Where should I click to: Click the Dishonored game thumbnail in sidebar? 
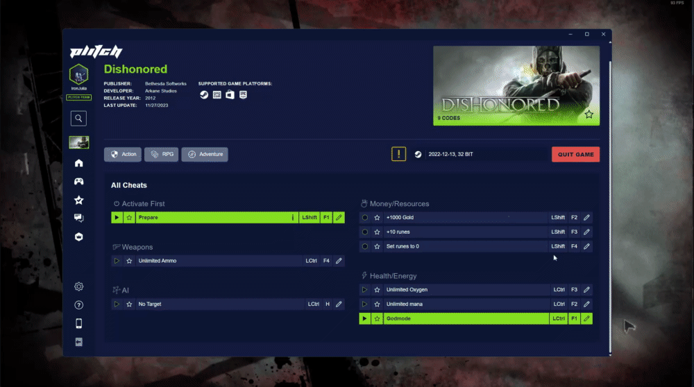79,142
